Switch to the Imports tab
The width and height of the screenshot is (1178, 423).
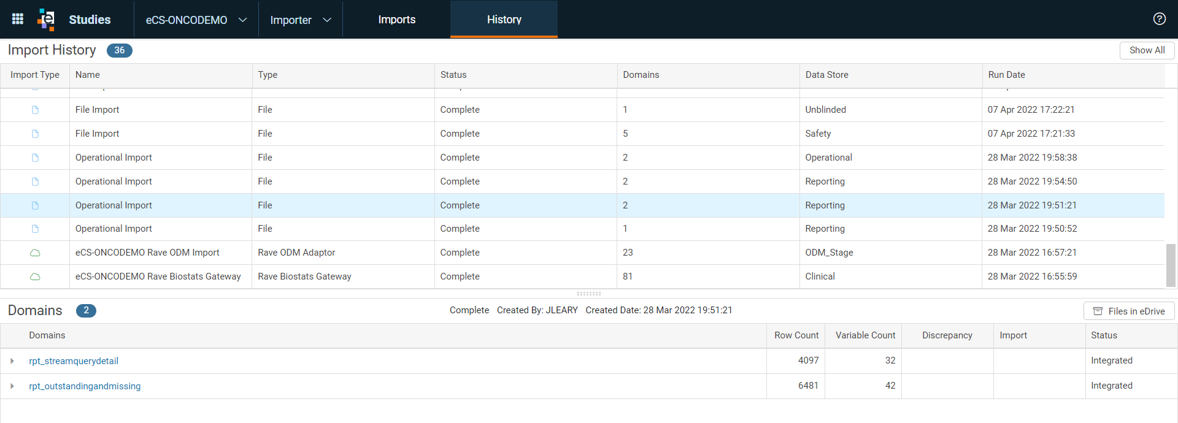[396, 20]
